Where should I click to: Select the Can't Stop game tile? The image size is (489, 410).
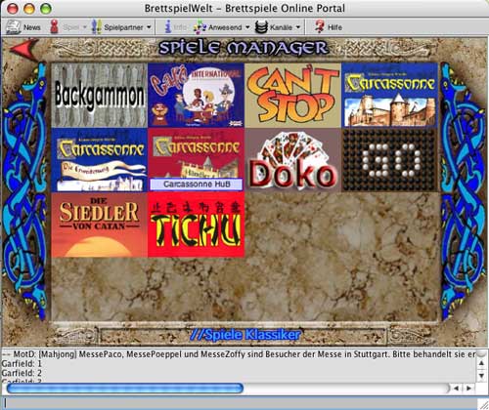292,95
